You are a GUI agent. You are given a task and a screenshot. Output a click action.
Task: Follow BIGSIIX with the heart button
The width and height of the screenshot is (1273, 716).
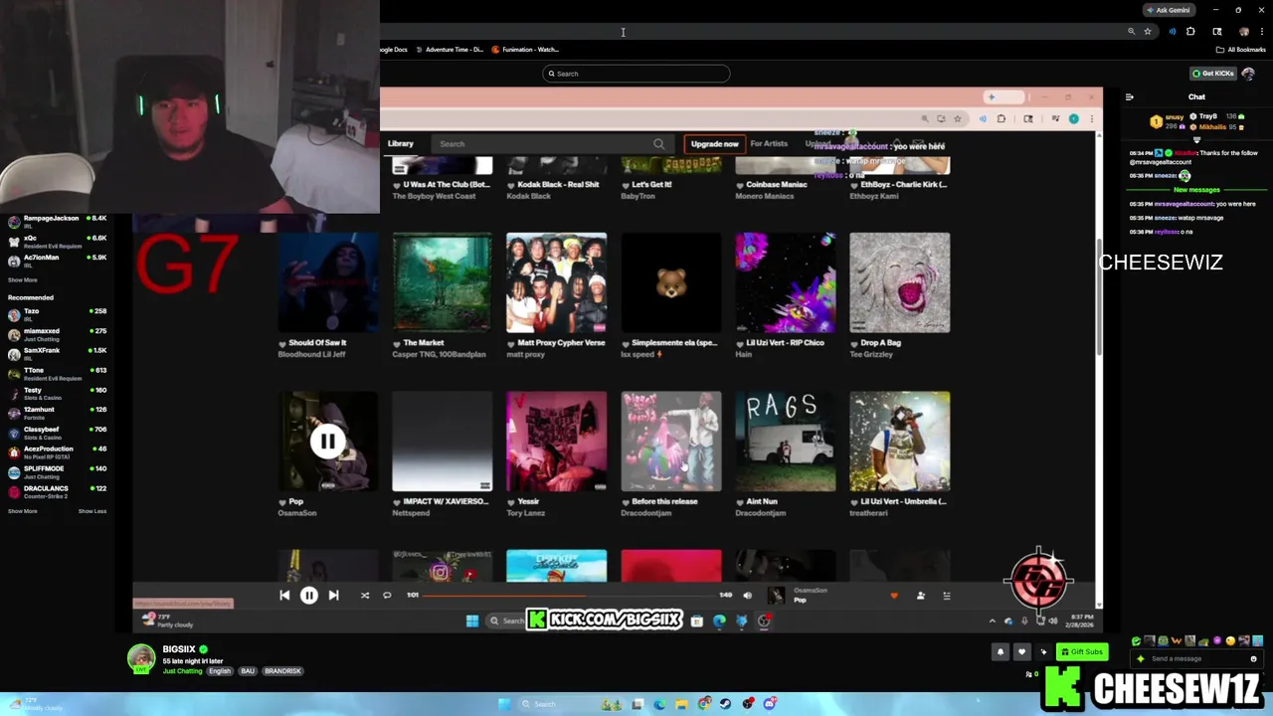tap(1021, 652)
